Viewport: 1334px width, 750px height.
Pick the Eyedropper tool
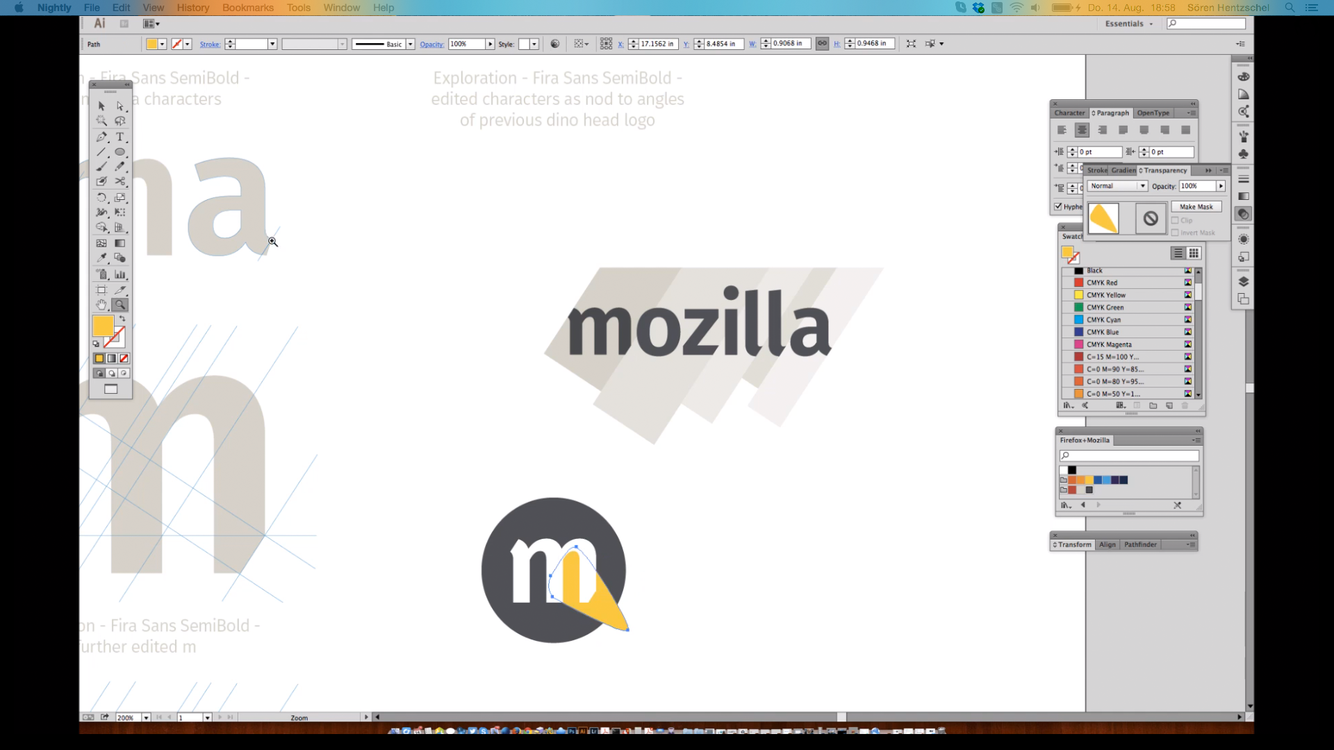(101, 258)
